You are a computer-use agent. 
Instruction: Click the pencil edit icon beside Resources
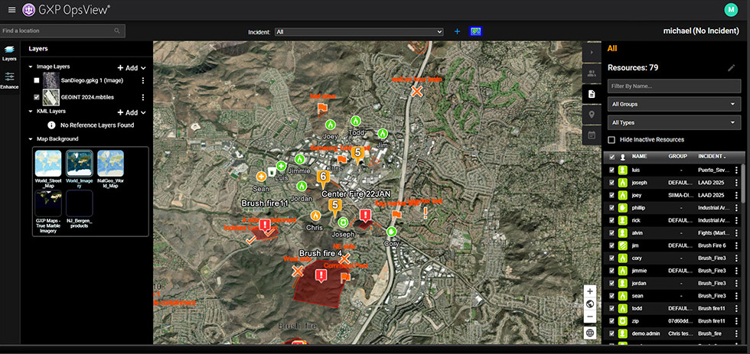(x=731, y=68)
